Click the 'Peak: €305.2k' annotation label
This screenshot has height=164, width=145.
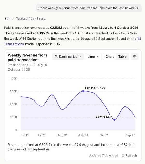click(x=95, y=88)
